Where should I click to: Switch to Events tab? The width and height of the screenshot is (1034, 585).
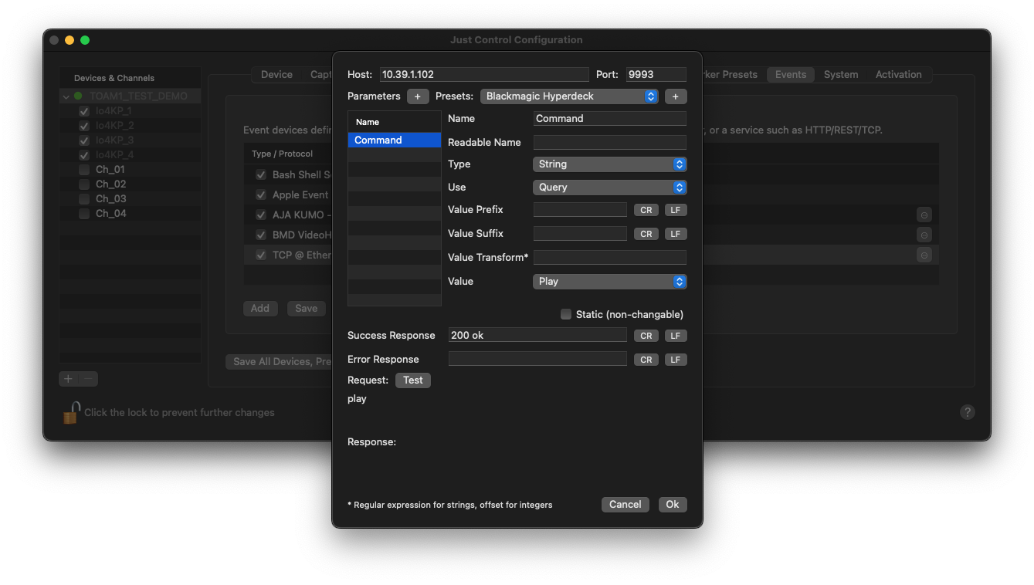click(791, 75)
